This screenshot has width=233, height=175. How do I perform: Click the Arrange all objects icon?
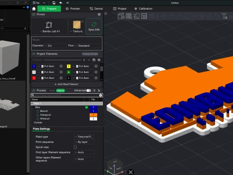pos(144,16)
